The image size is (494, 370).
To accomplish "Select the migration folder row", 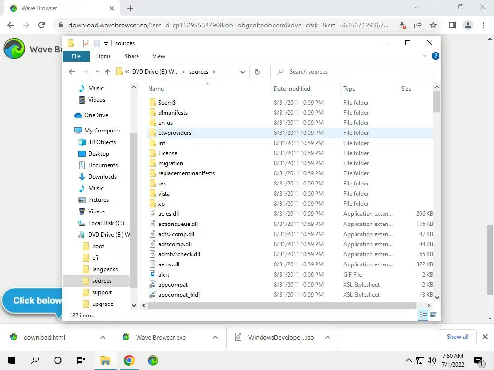I will [290, 163].
